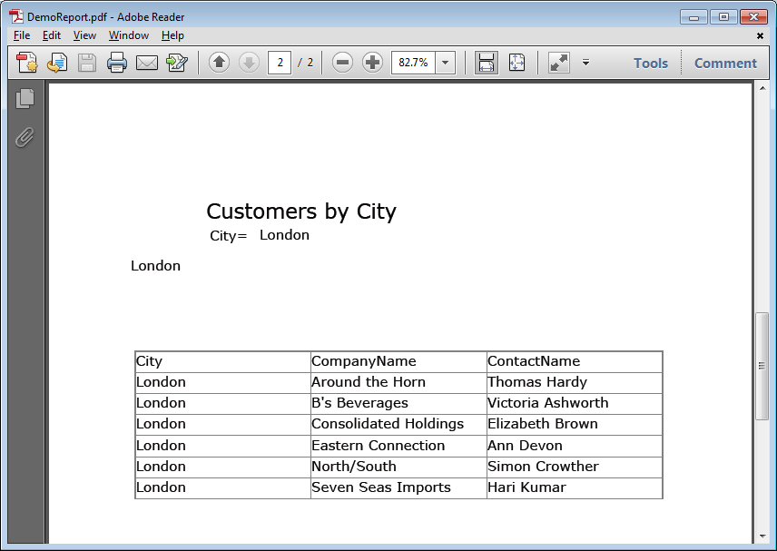The width and height of the screenshot is (777, 551).
Task: Open the Help menu
Action: (x=172, y=35)
